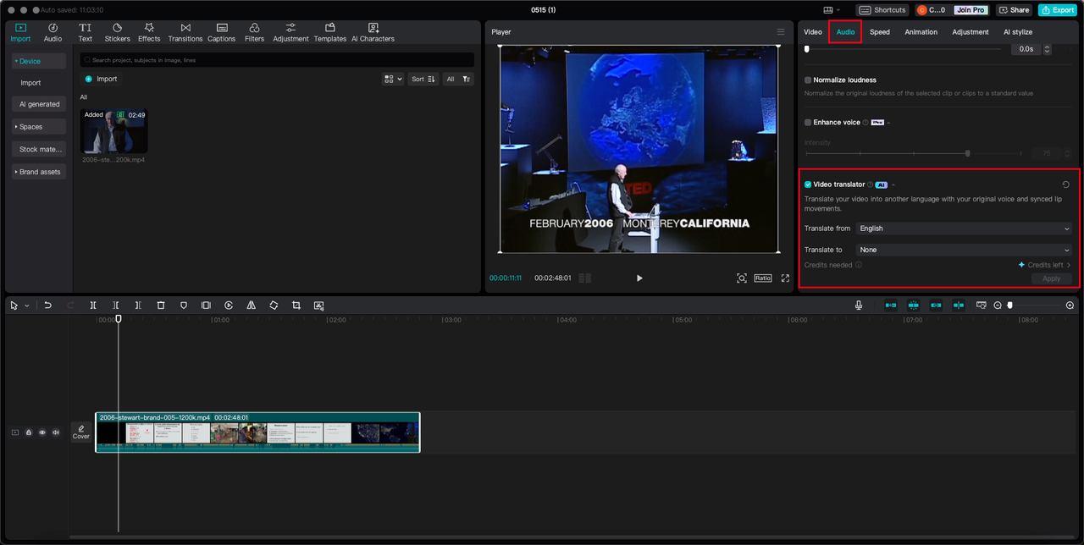Screen dimensions: 1084x545
Task: Open the Audio tab in the top-left toolbar
Action: 53,32
